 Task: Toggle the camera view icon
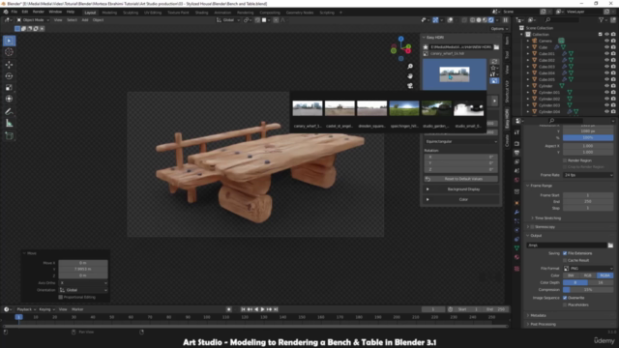(410, 86)
